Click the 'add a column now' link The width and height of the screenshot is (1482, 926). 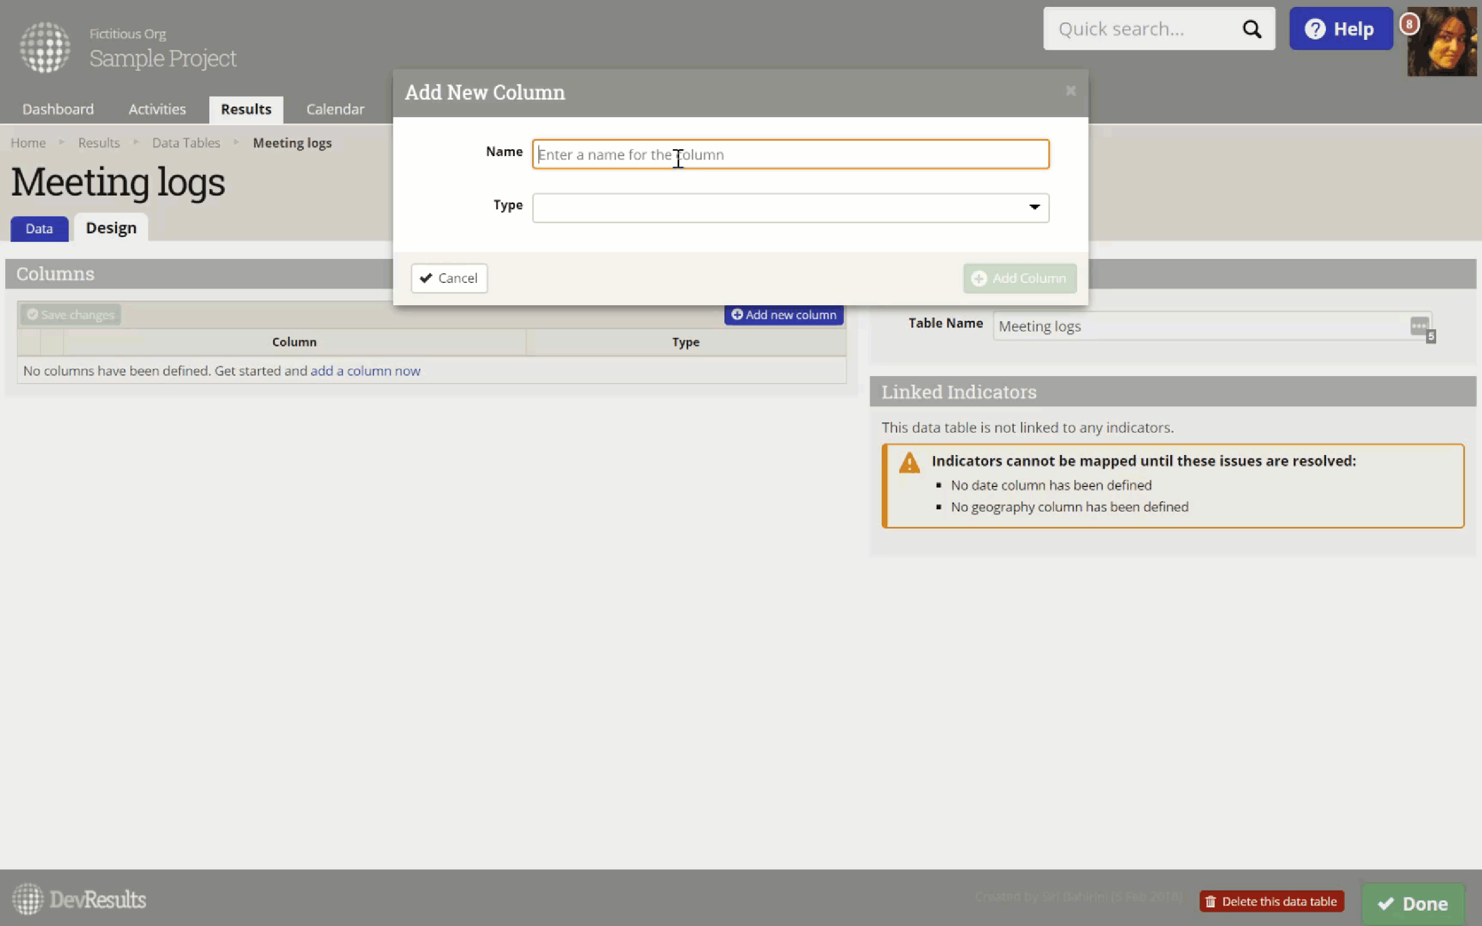click(x=365, y=370)
